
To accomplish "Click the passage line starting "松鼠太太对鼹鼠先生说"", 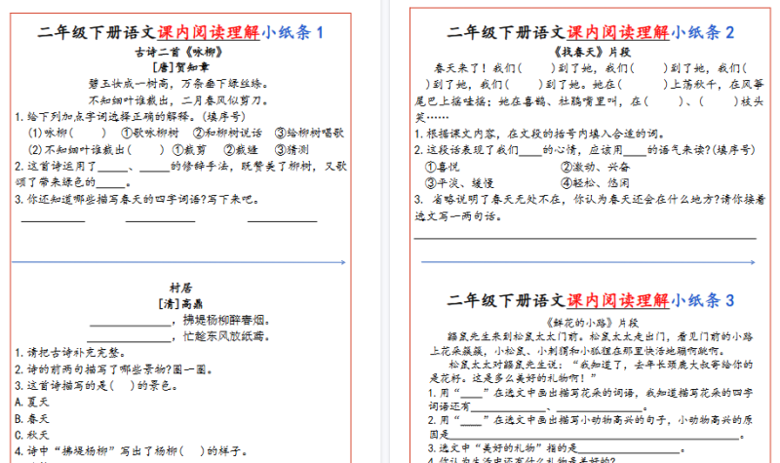I will [x=601, y=364].
